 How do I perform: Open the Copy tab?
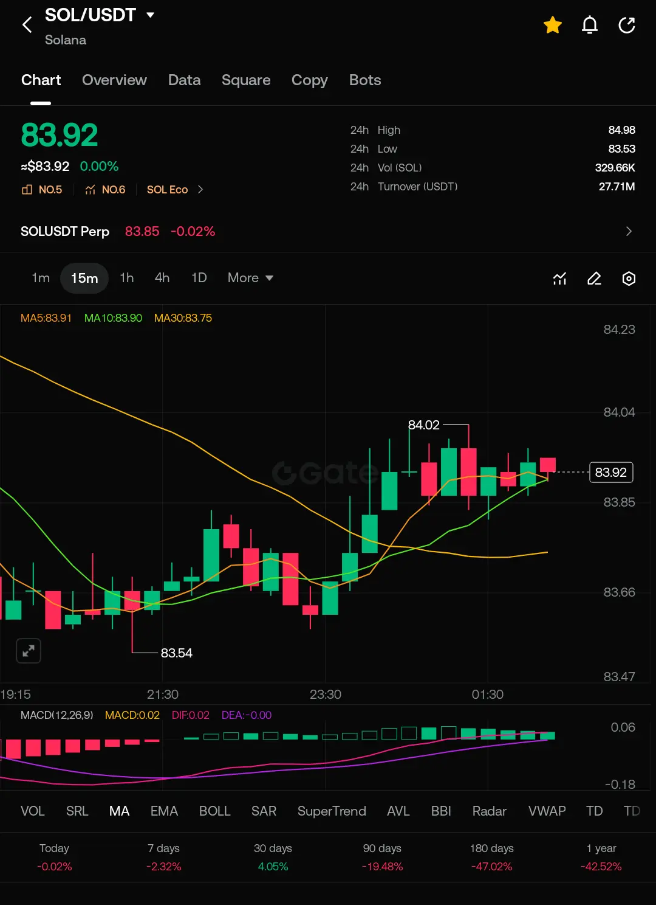pos(309,80)
